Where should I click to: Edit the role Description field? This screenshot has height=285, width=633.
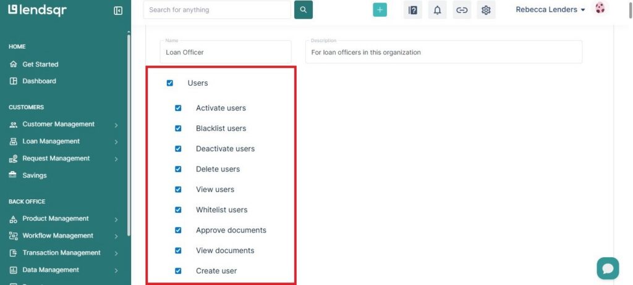(x=444, y=52)
